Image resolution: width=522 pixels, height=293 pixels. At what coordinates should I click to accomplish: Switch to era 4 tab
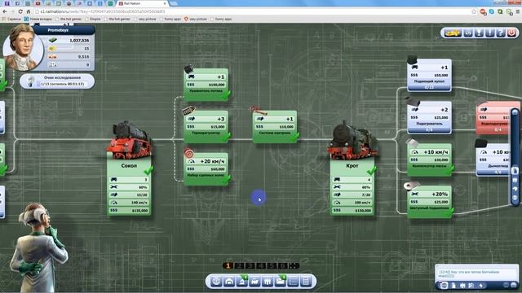click(261, 266)
